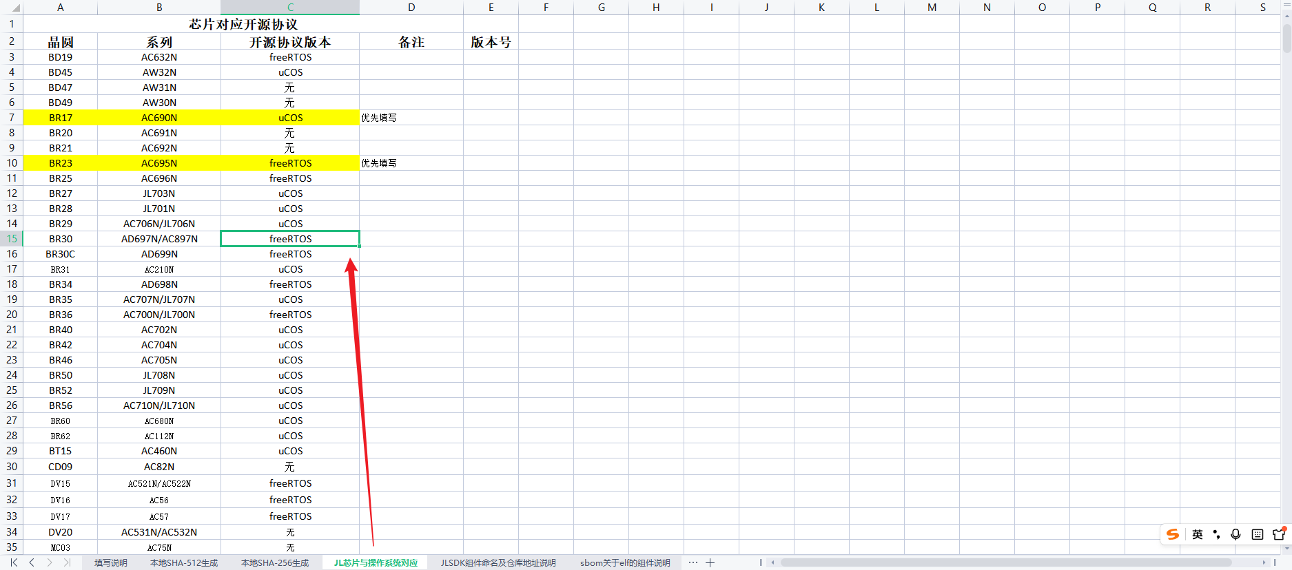Switch to the 本地SHA-512生成 sheet
This screenshot has height=570, width=1292.
184,562
